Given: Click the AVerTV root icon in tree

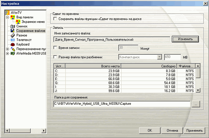Looking at the screenshot, I should click(7, 12).
